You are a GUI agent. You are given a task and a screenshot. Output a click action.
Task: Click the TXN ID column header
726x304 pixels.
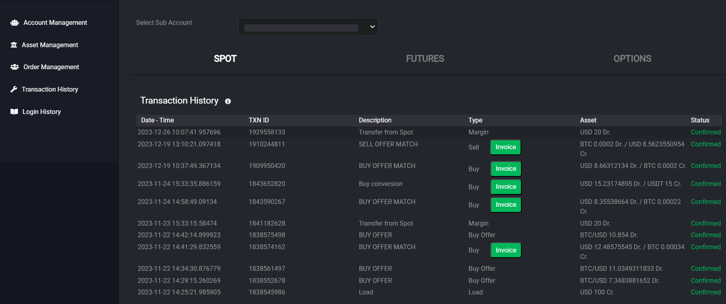pyautogui.click(x=259, y=120)
